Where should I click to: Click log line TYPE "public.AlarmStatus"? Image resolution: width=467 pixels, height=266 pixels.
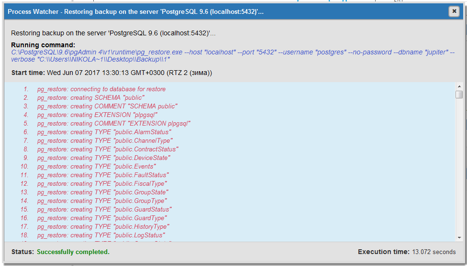104,132
